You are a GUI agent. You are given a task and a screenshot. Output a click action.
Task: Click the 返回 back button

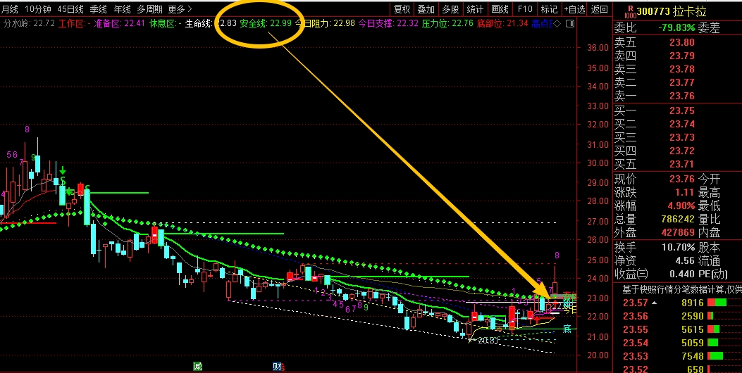point(600,9)
